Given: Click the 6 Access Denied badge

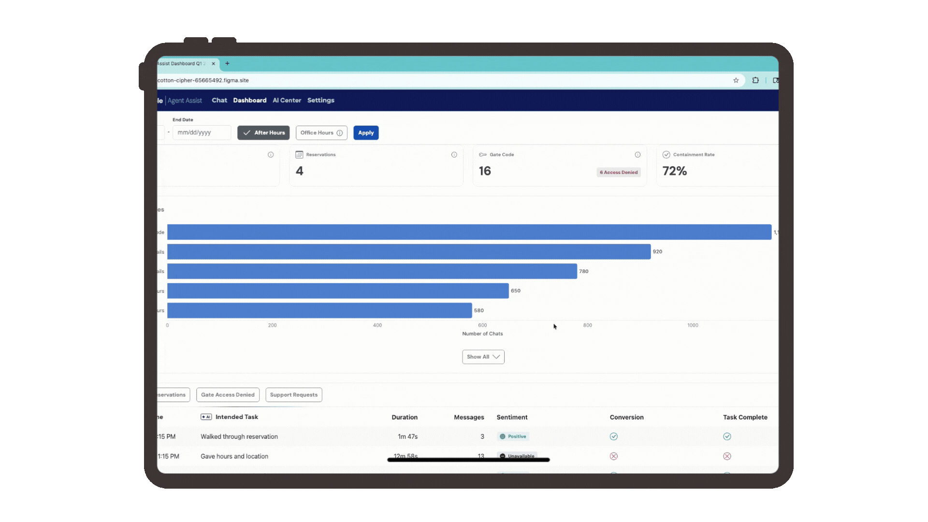Looking at the screenshot, I should [x=619, y=173].
